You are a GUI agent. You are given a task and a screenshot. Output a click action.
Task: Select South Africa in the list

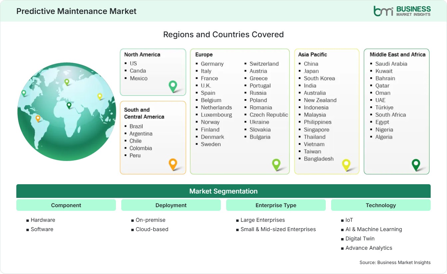coord(391,115)
